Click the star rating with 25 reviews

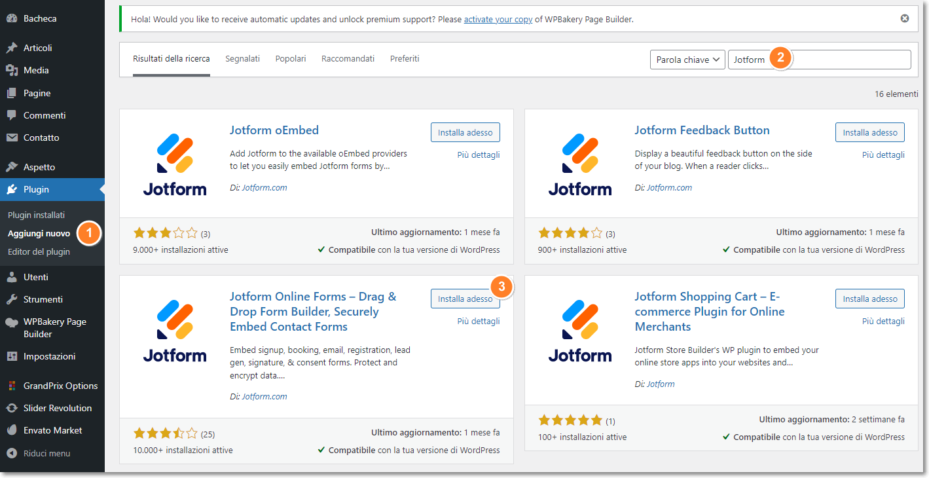coord(166,433)
